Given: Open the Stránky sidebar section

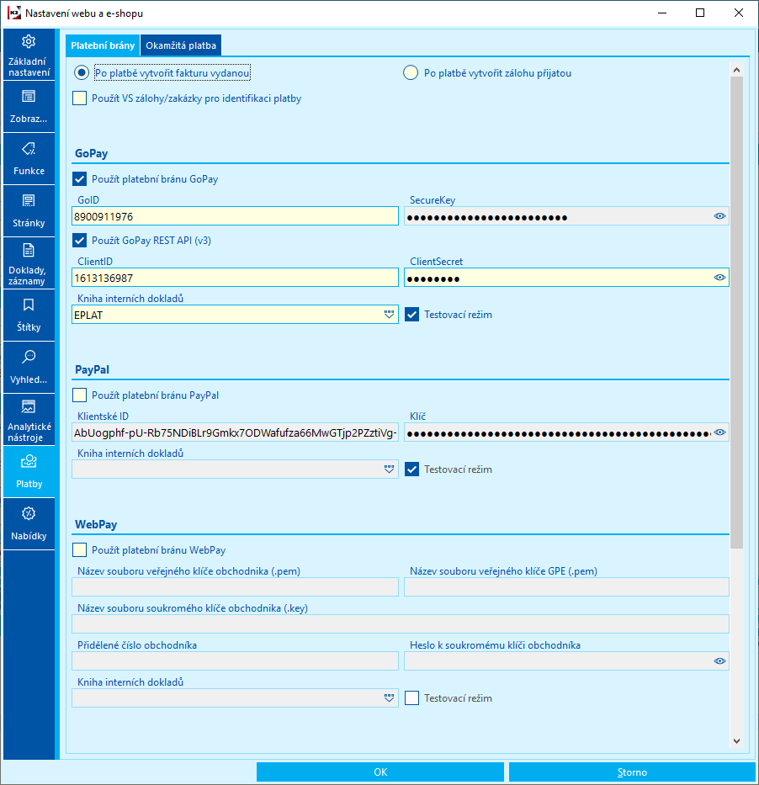Looking at the screenshot, I should tap(29, 210).
